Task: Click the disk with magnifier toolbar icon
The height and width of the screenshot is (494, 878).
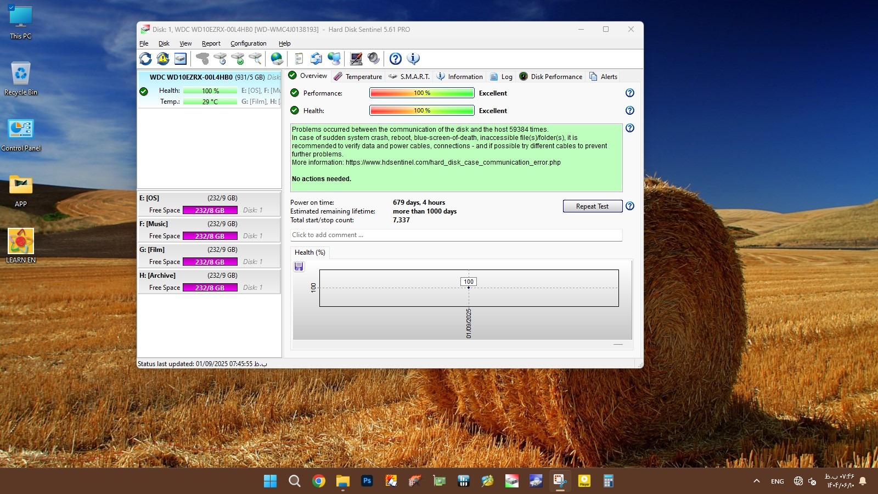Action: pyautogui.click(x=255, y=58)
